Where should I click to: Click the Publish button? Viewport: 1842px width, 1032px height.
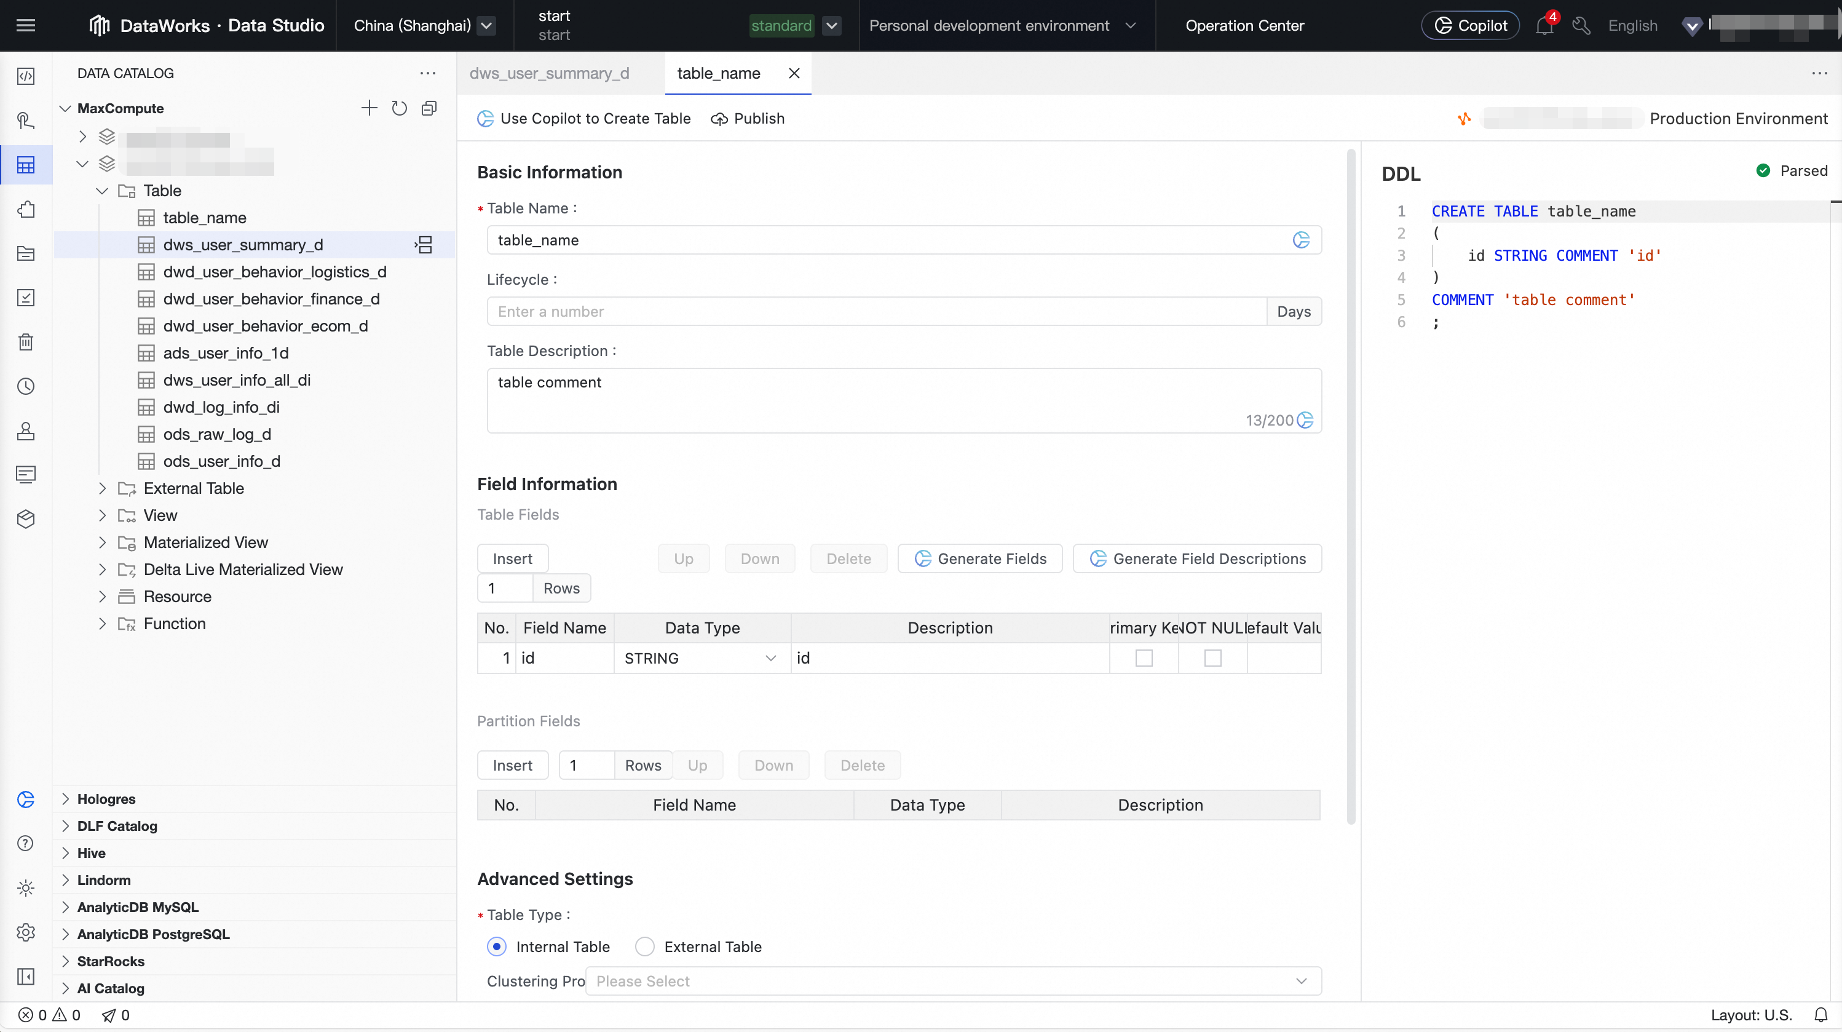(748, 119)
